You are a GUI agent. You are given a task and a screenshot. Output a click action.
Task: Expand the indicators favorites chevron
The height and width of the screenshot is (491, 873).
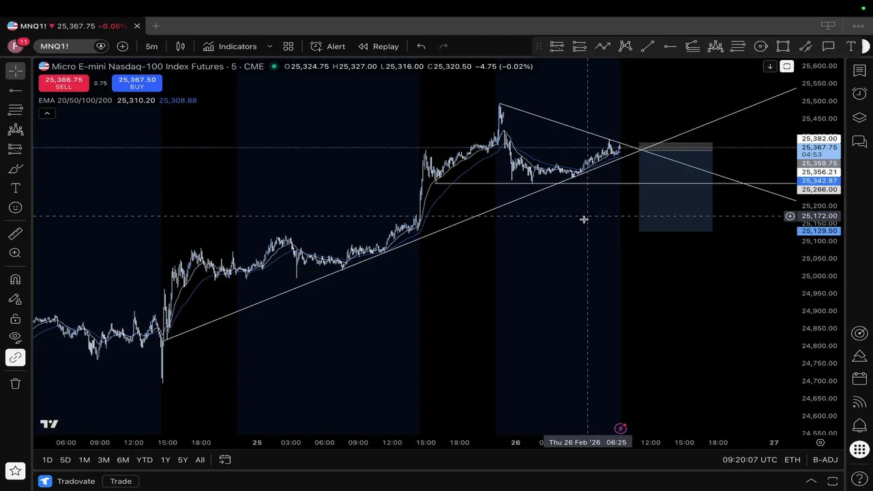pos(269,46)
